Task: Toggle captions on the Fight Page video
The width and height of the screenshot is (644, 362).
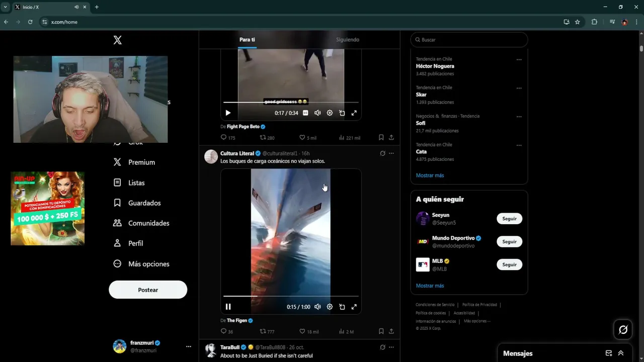Action: click(x=305, y=113)
